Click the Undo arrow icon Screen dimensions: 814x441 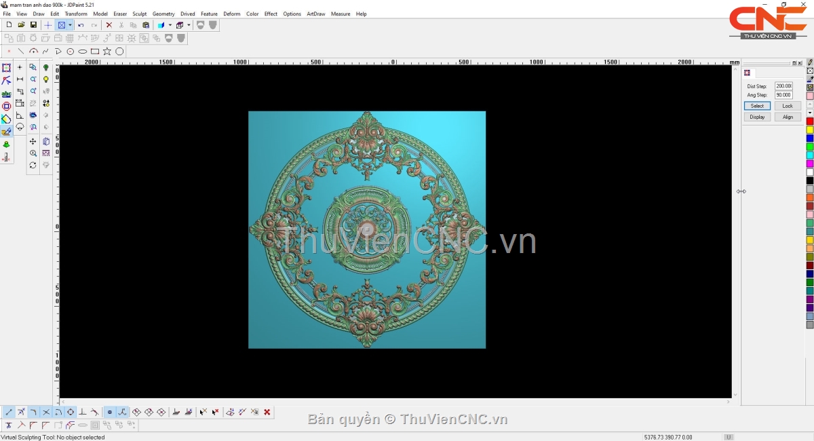pyautogui.click(x=81, y=25)
